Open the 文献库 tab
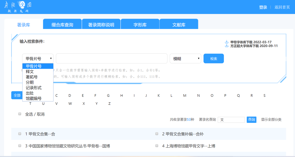This screenshot has height=157, width=295. [x=179, y=25]
